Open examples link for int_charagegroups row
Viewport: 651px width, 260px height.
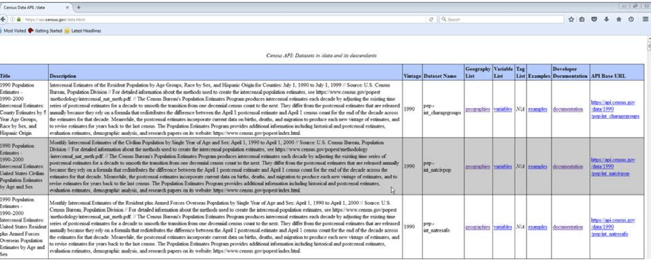[x=538, y=109]
